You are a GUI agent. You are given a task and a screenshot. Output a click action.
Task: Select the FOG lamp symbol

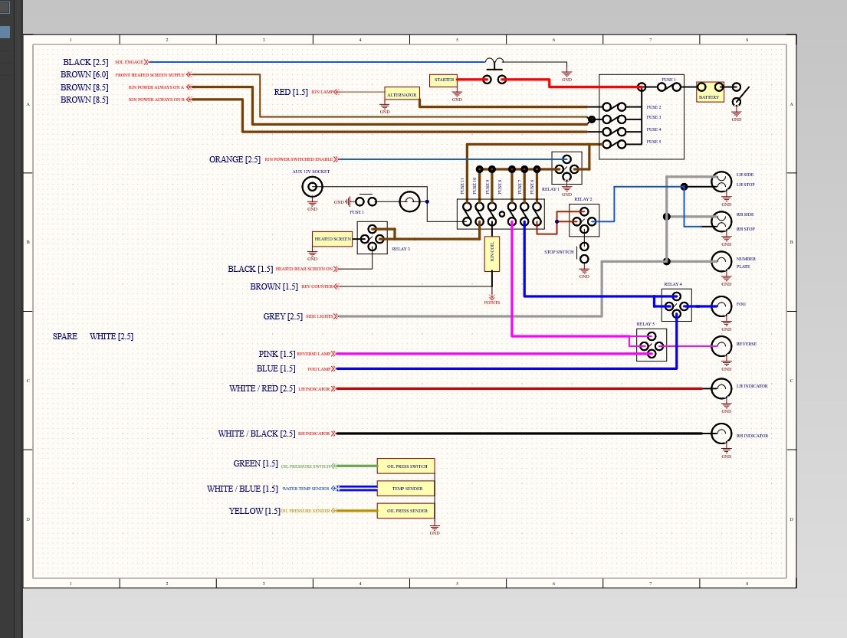point(721,306)
